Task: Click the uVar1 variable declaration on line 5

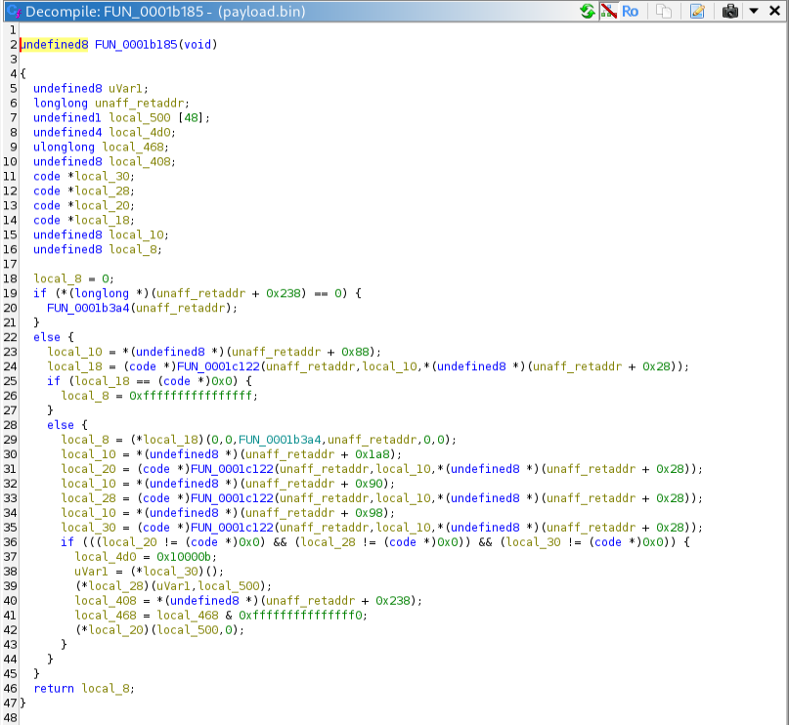Action: point(125,89)
